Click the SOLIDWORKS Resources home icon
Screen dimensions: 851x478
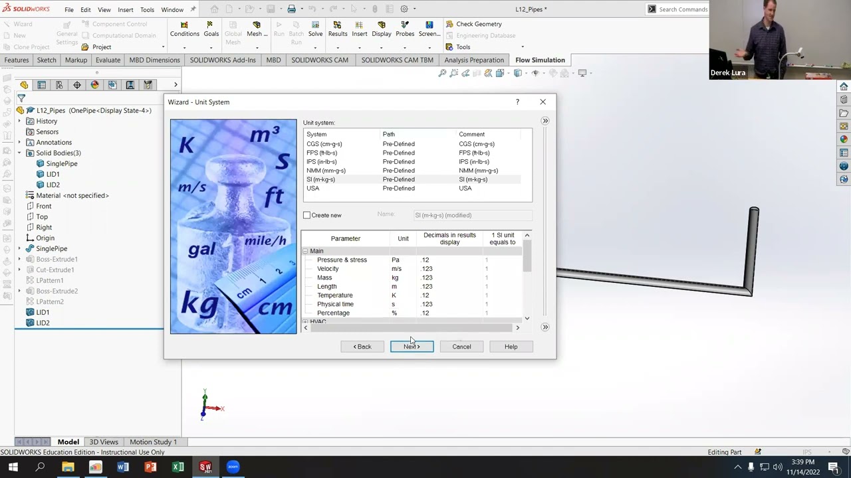point(844,87)
